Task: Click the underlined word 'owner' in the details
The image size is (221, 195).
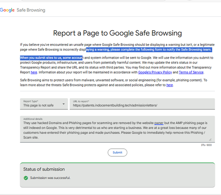Action: 159,123
